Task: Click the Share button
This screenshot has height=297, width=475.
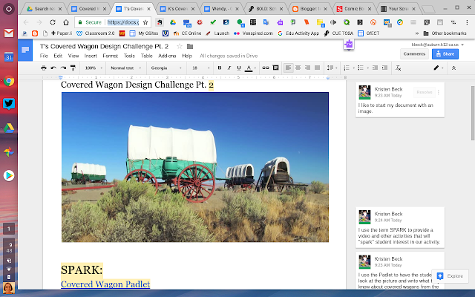Action: click(445, 54)
